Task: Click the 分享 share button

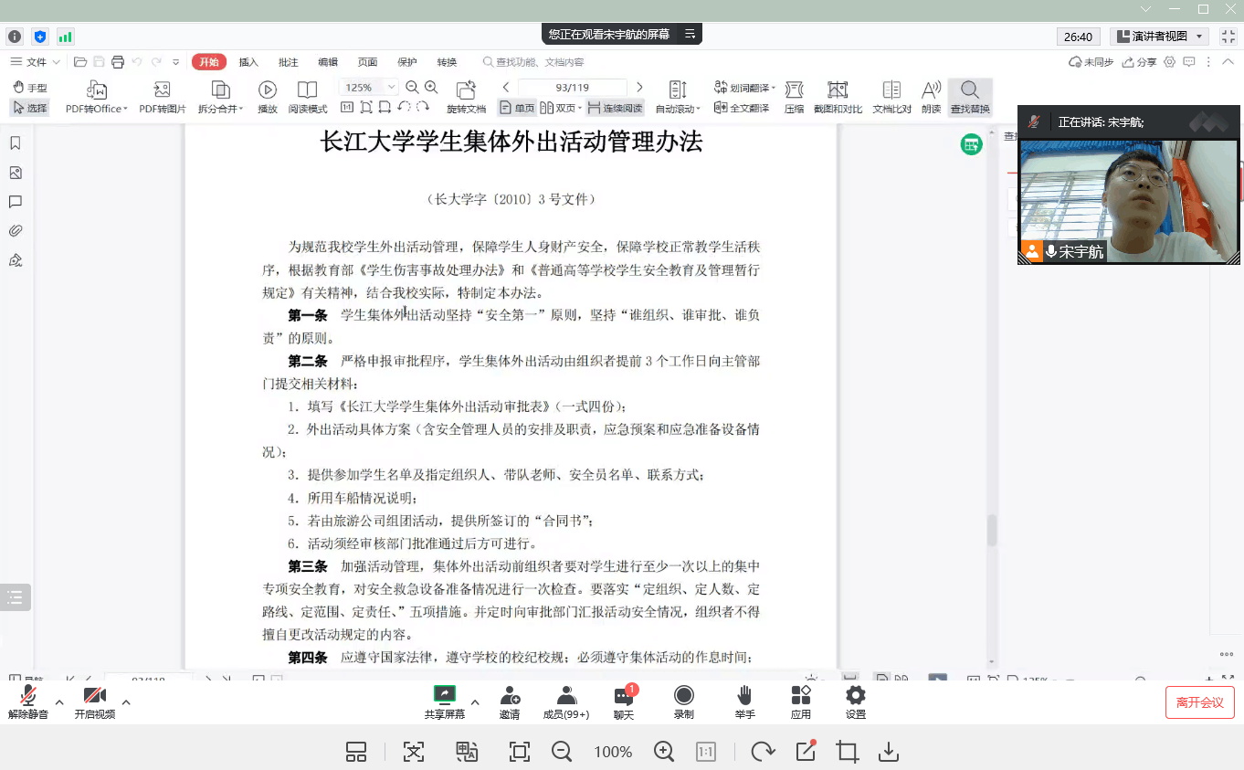Action: pos(1139,62)
